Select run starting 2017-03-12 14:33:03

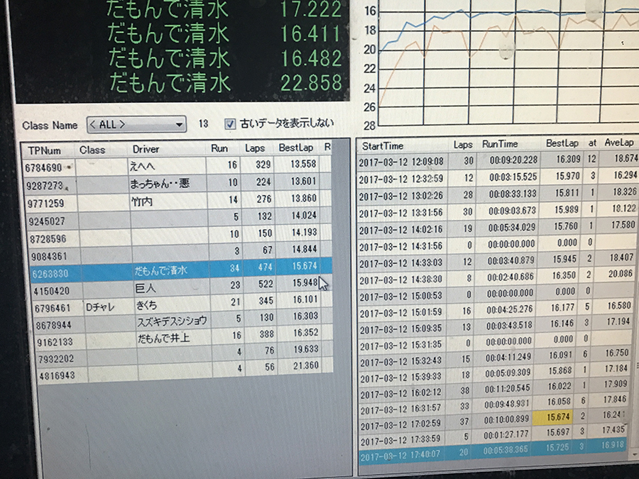tap(498, 260)
